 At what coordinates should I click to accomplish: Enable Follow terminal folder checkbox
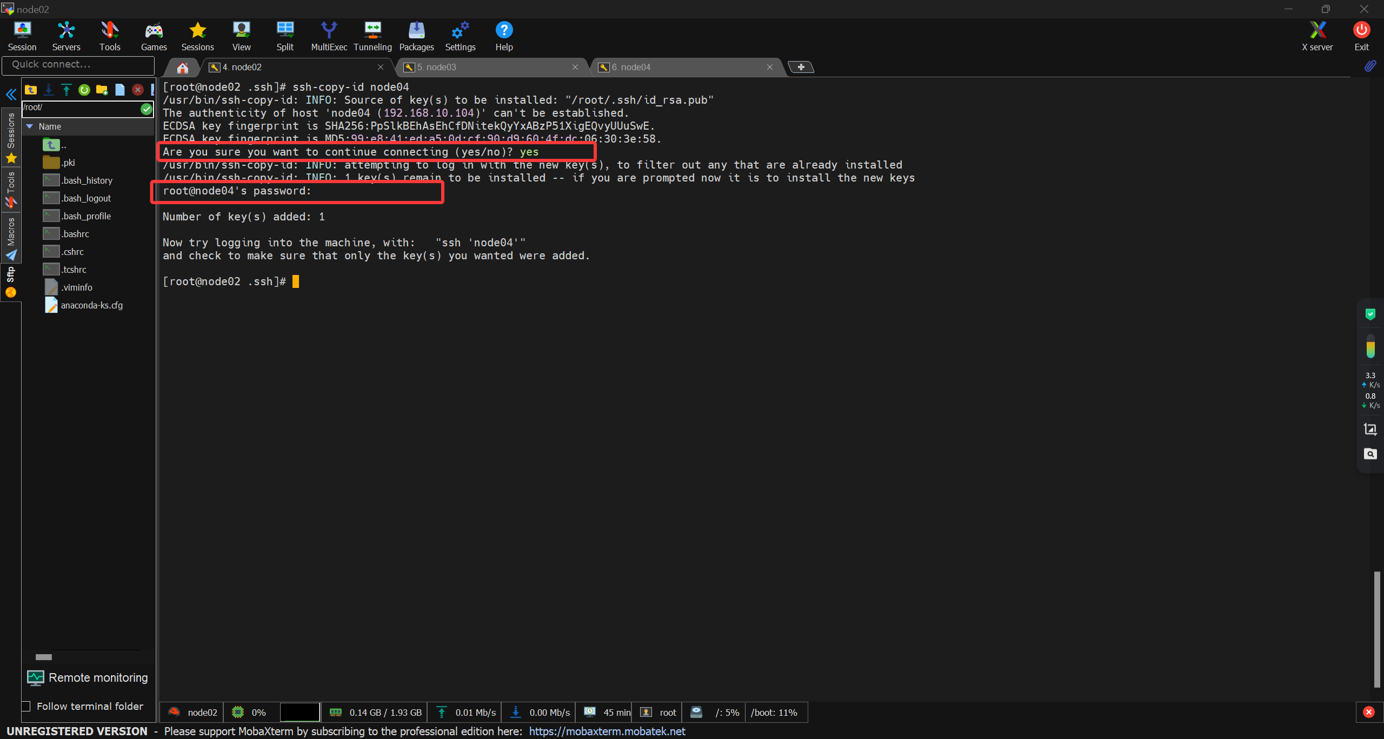point(26,707)
